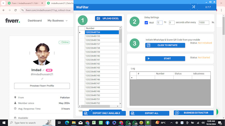Switch to imdadhussain21 Data Entry tab

60,3
